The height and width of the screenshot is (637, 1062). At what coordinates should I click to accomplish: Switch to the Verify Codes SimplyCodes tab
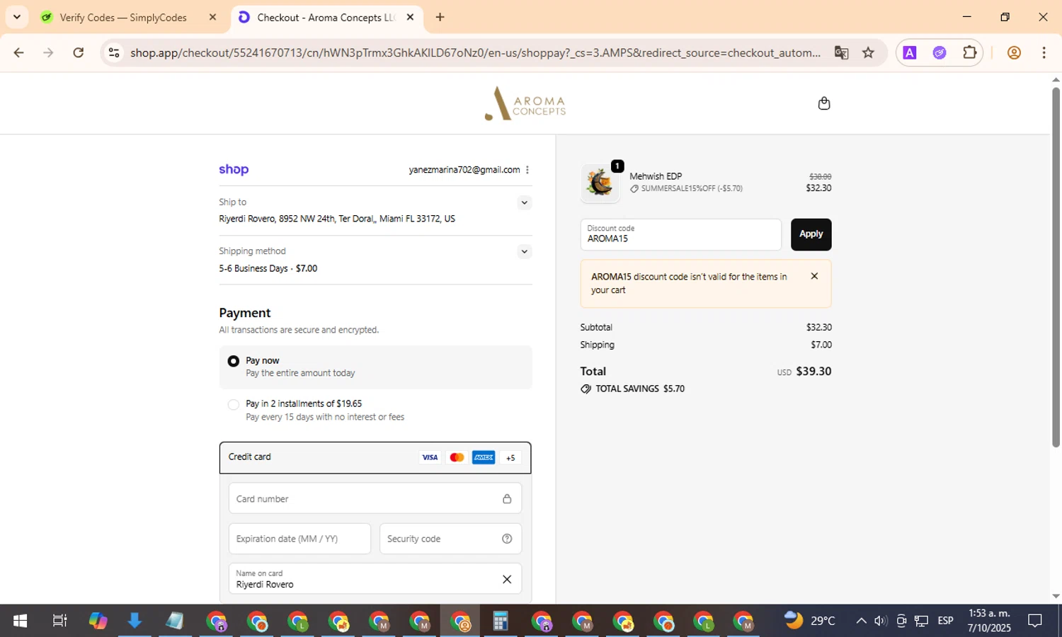tap(122, 18)
